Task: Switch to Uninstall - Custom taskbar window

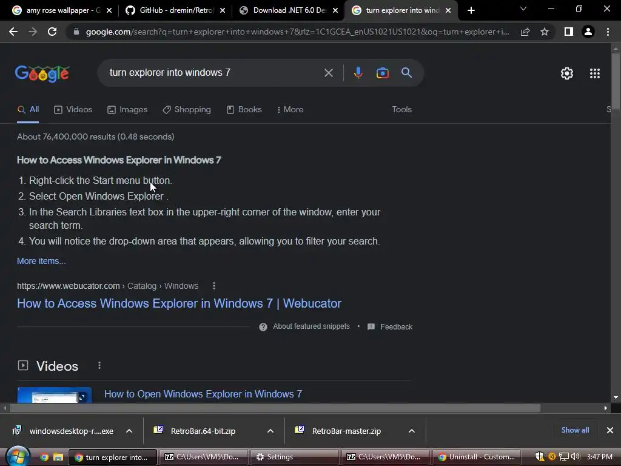Action: coord(477,457)
